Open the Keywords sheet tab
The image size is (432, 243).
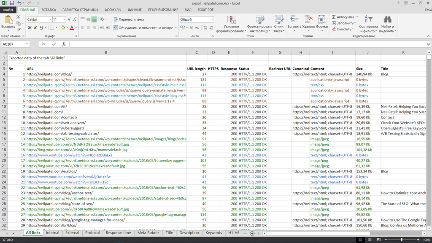213,233
